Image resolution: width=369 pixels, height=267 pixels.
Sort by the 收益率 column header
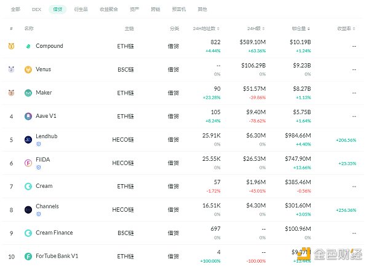347,29
